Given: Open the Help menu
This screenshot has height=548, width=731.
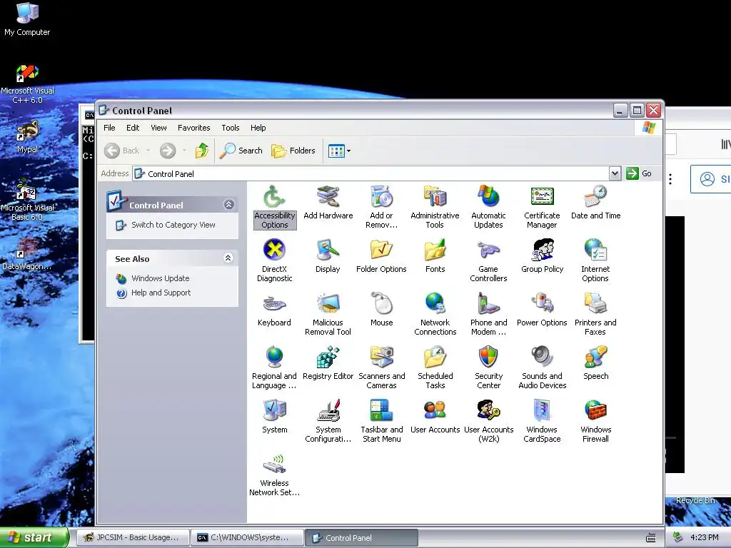Looking at the screenshot, I should click(x=258, y=128).
